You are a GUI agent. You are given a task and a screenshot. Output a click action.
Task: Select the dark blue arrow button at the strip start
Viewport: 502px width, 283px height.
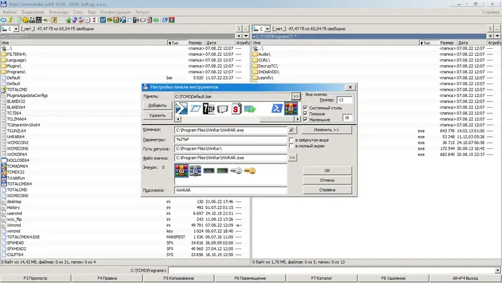[181, 108]
